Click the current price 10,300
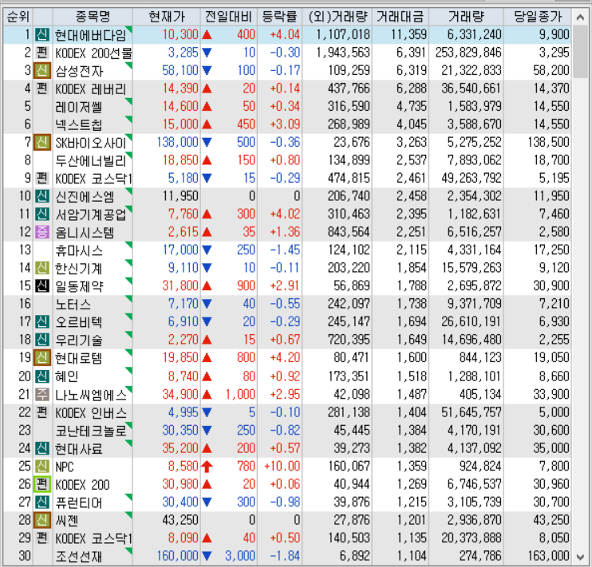The image size is (592, 567). pyautogui.click(x=180, y=35)
